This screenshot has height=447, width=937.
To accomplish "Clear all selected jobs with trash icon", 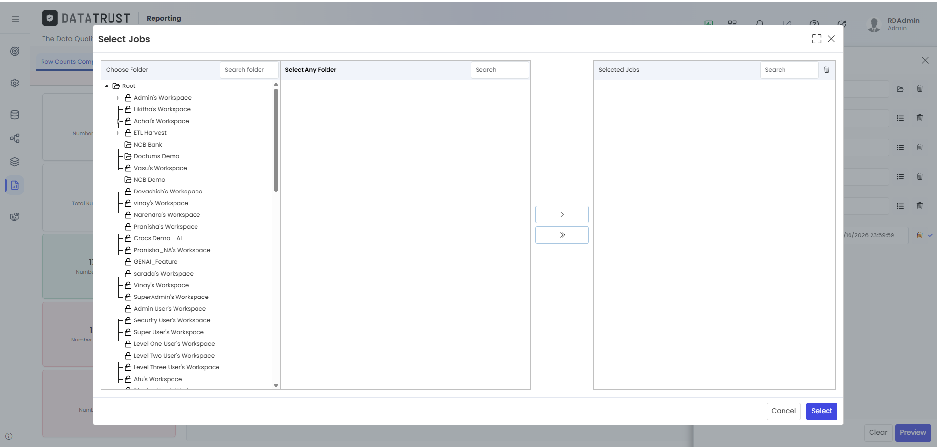I will pos(827,69).
